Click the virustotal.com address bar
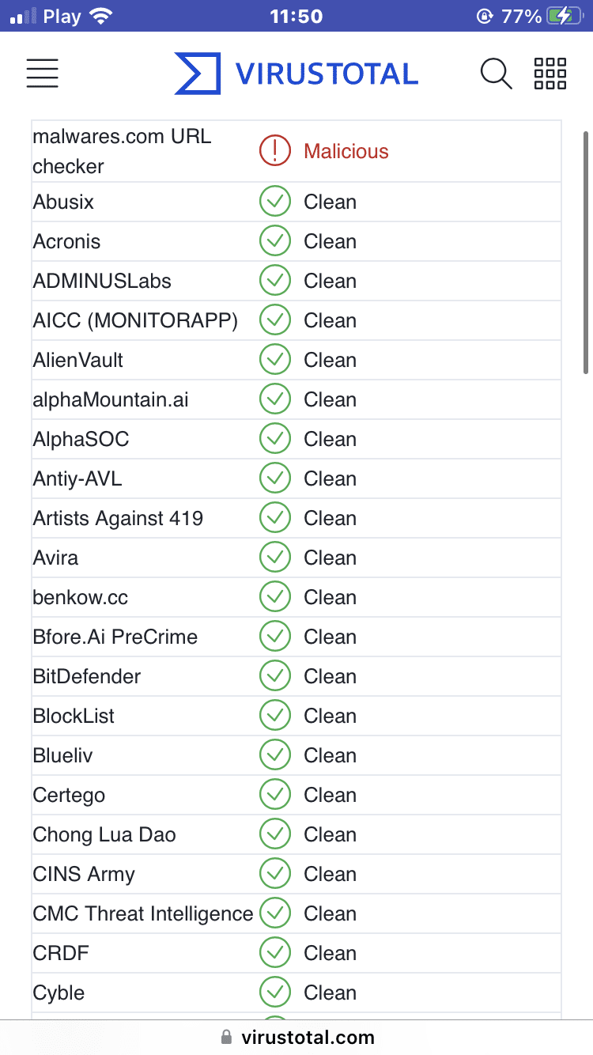The image size is (593, 1055). pyautogui.click(x=308, y=1037)
